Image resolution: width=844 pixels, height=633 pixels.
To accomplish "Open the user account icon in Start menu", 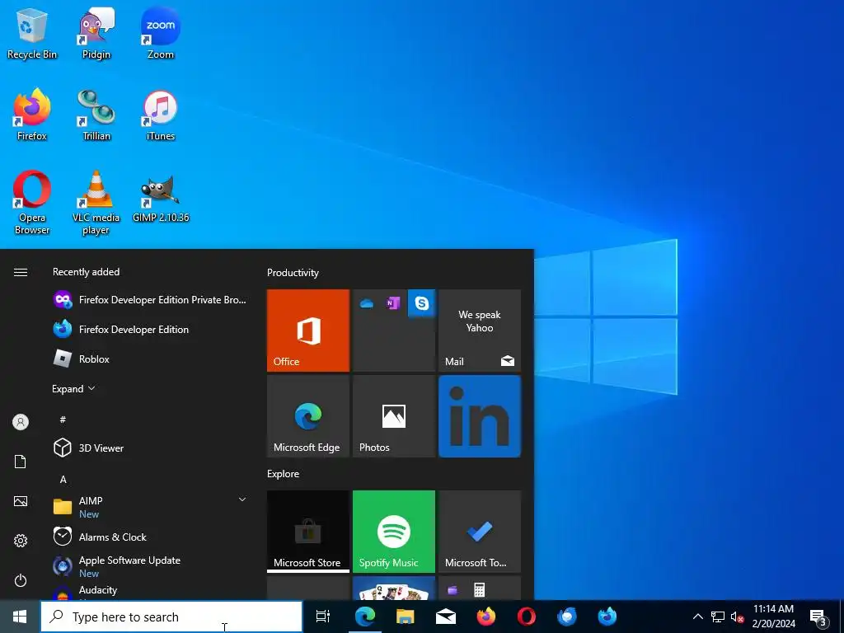I will point(21,422).
